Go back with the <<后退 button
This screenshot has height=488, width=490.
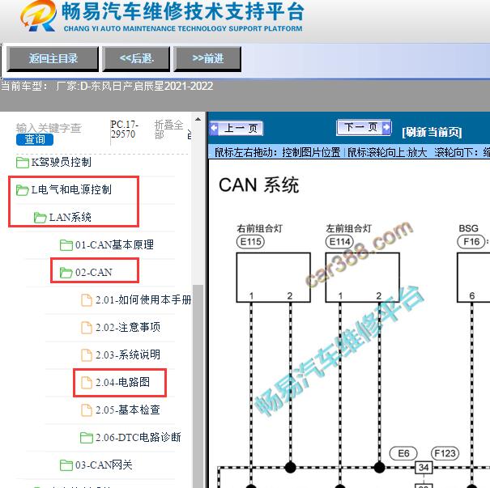136,59
